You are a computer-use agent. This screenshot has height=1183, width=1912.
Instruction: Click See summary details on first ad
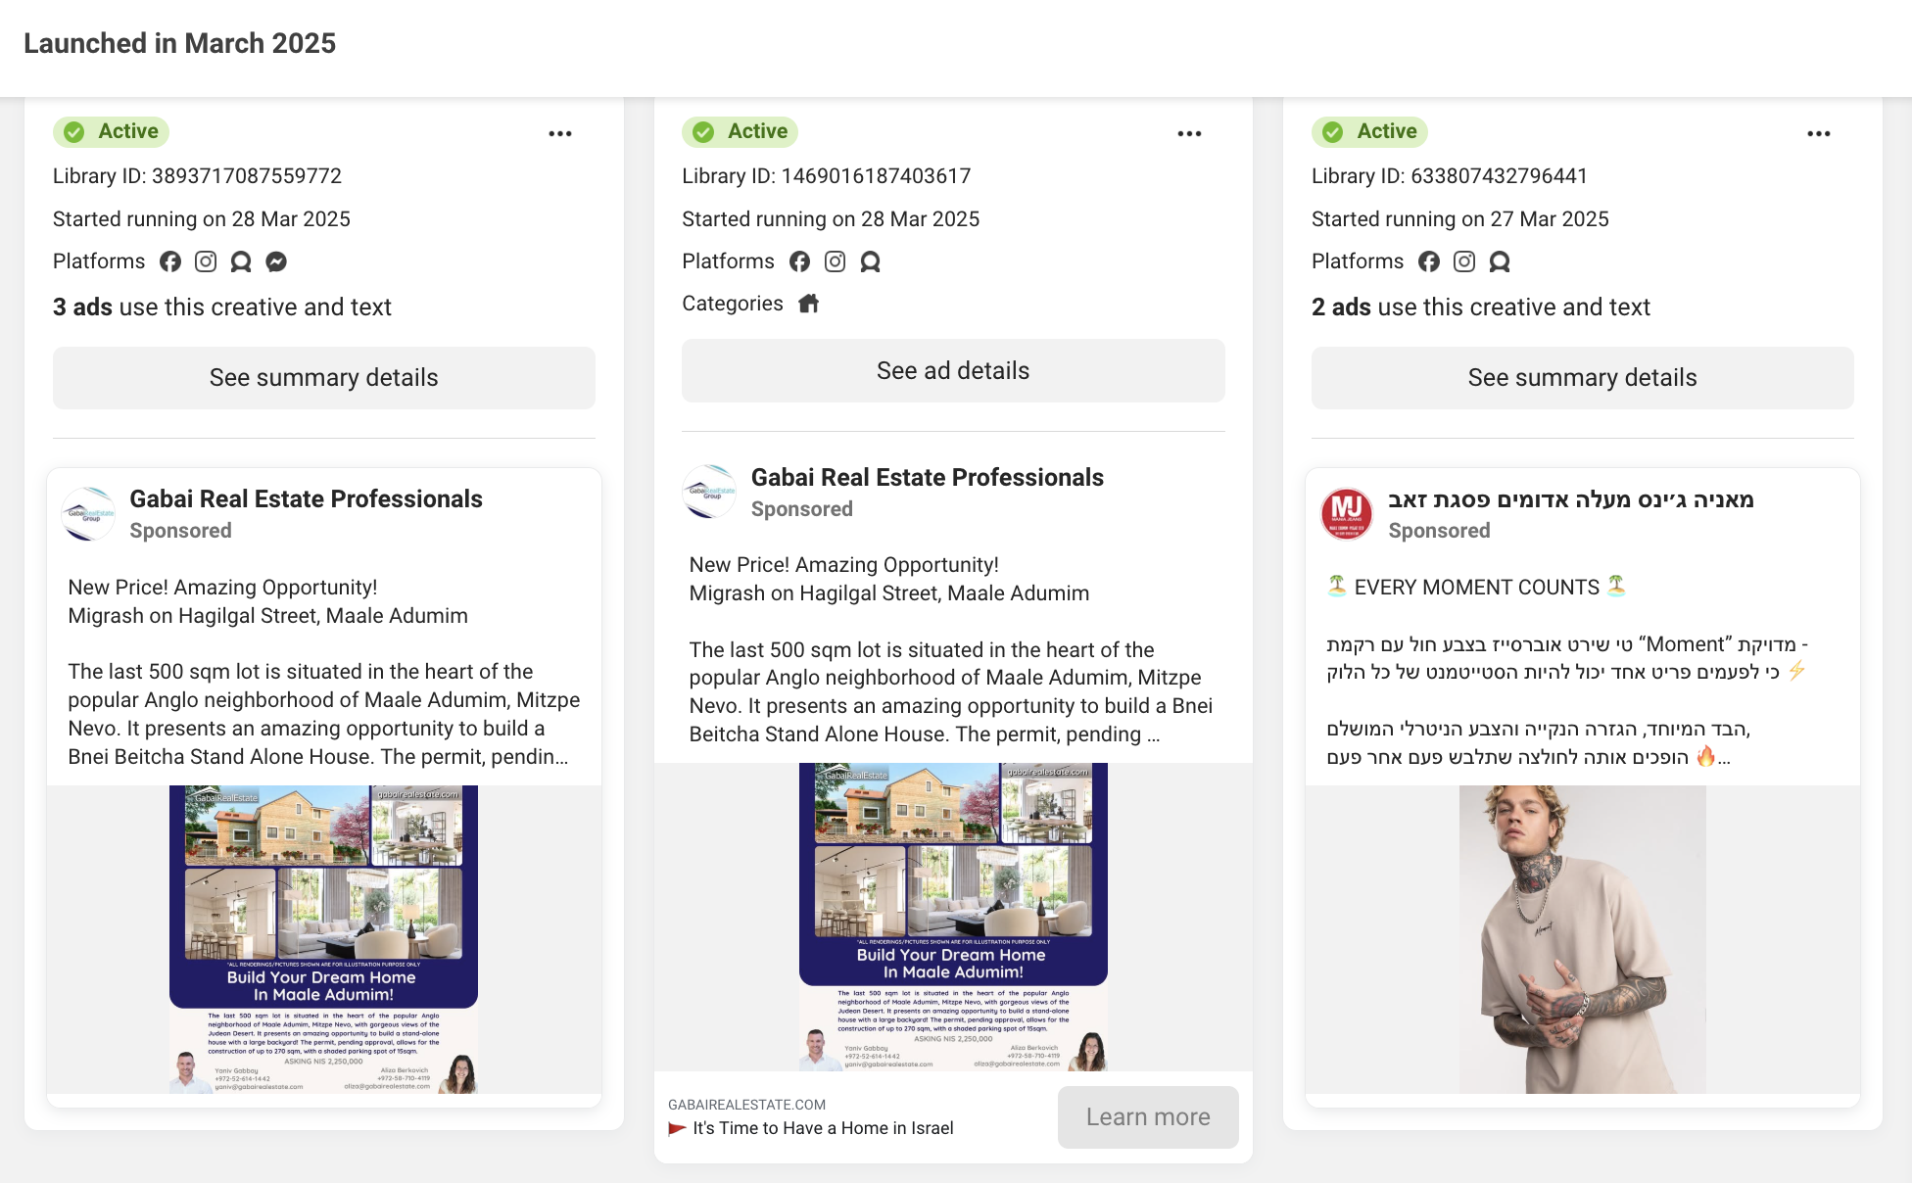pyautogui.click(x=323, y=378)
